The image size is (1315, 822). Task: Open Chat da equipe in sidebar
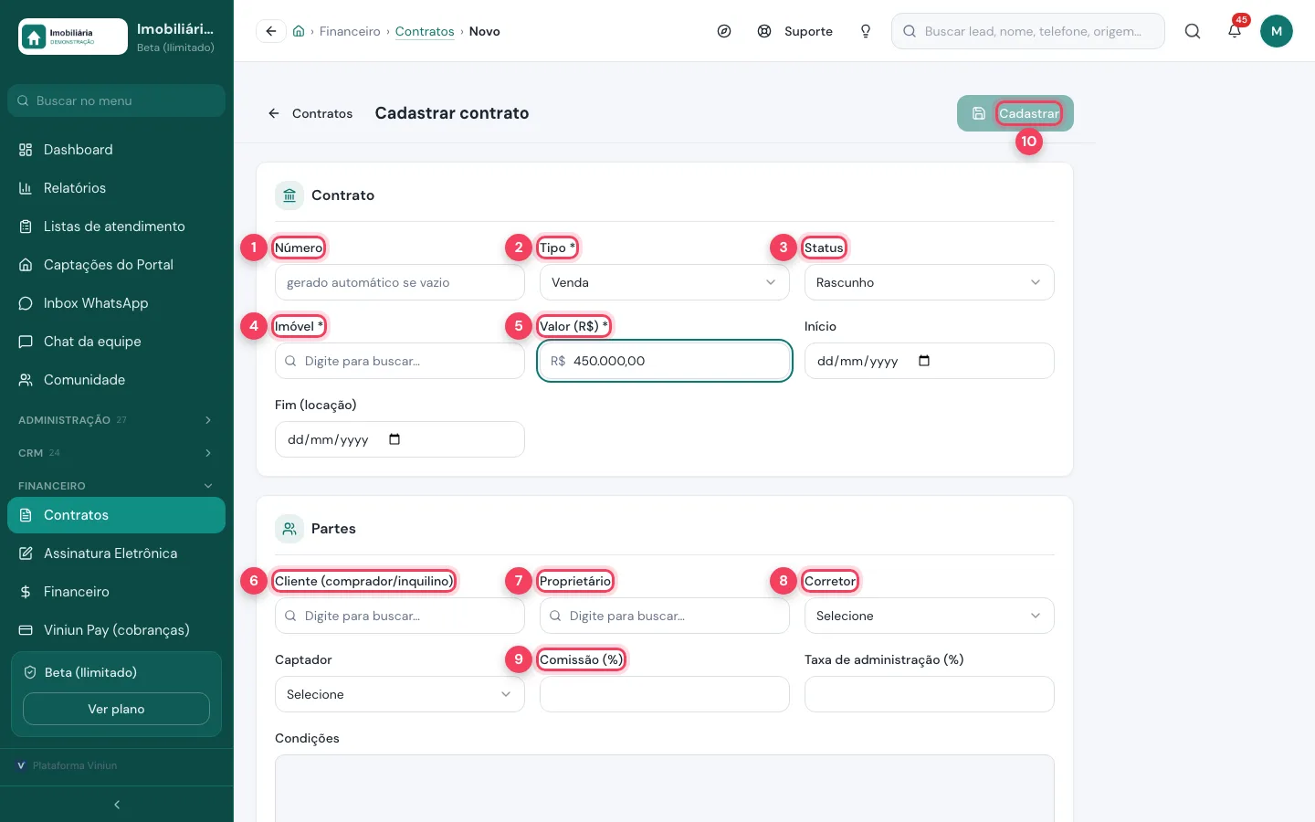click(x=116, y=342)
